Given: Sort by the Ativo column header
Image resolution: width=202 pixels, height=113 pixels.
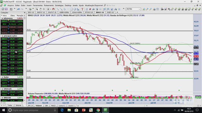Looking at the screenshot, I should pos(5,15).
